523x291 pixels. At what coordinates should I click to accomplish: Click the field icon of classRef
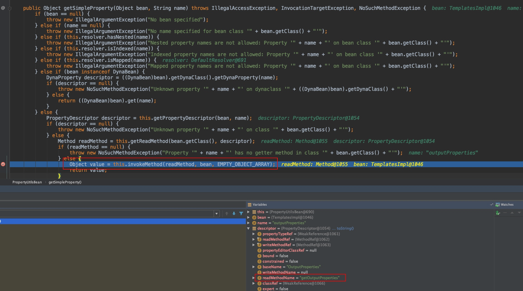click(259, 283)
